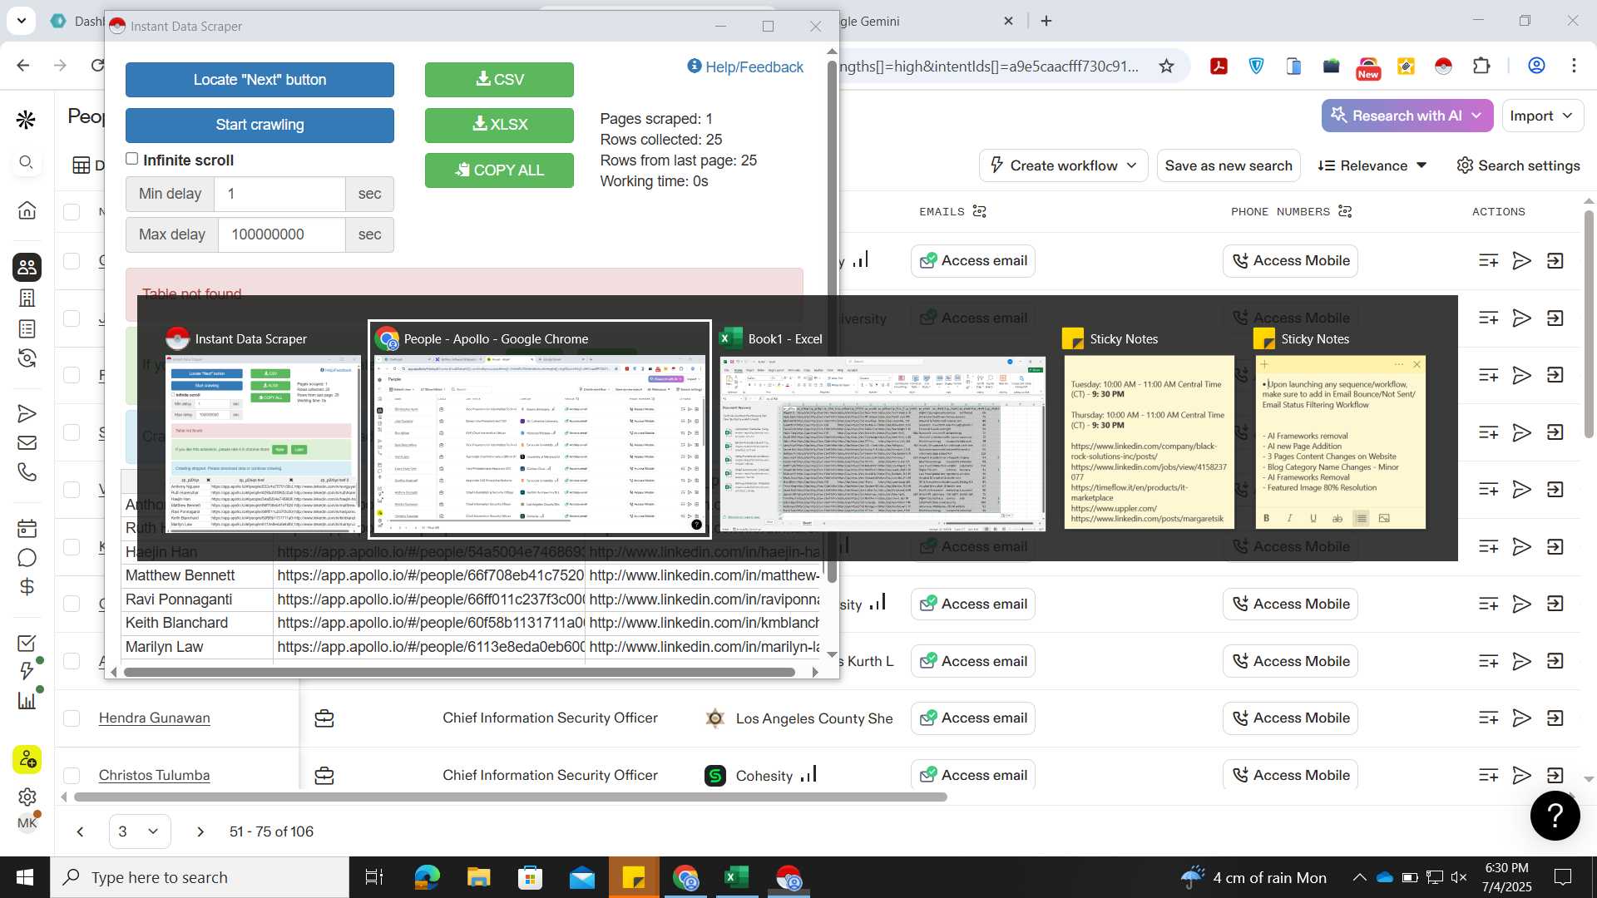Image resolution: width=1597 pixels, height=898 pixels.
Task: Open Analytics bar chart icon in sidebar
Action: click(27, 700)
